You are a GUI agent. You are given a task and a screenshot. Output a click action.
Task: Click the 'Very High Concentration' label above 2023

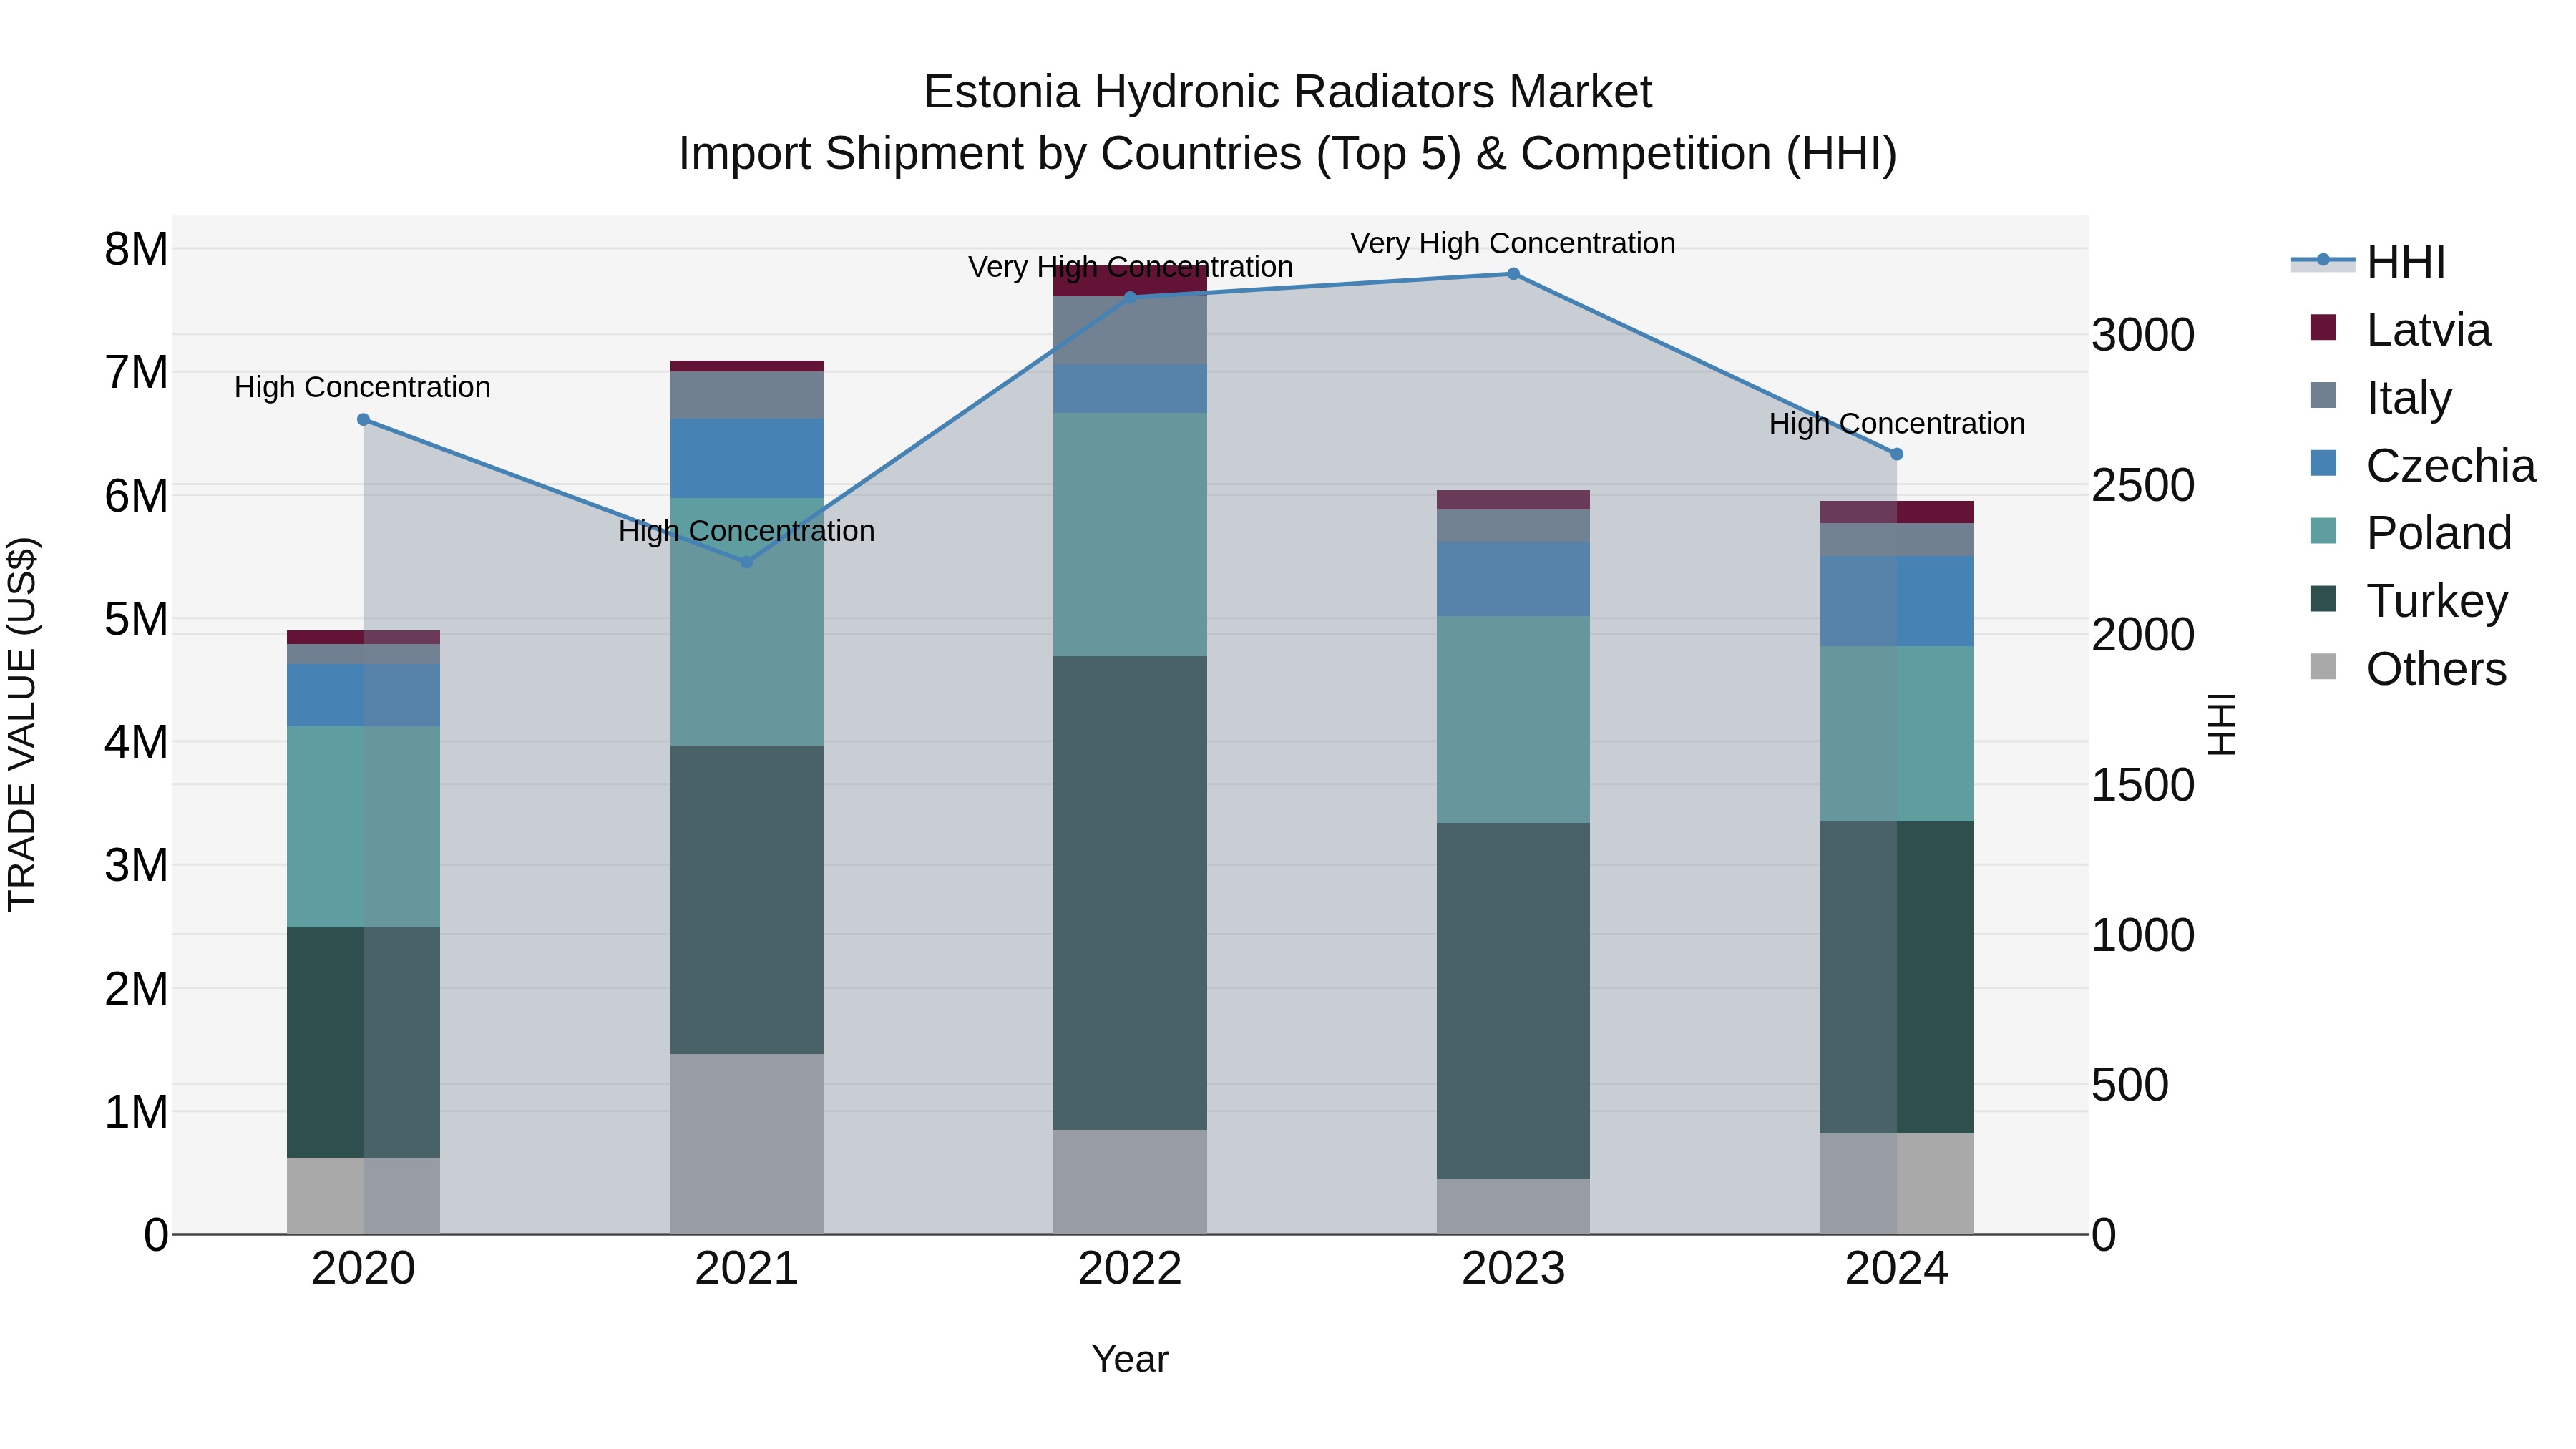(1513, 243)
